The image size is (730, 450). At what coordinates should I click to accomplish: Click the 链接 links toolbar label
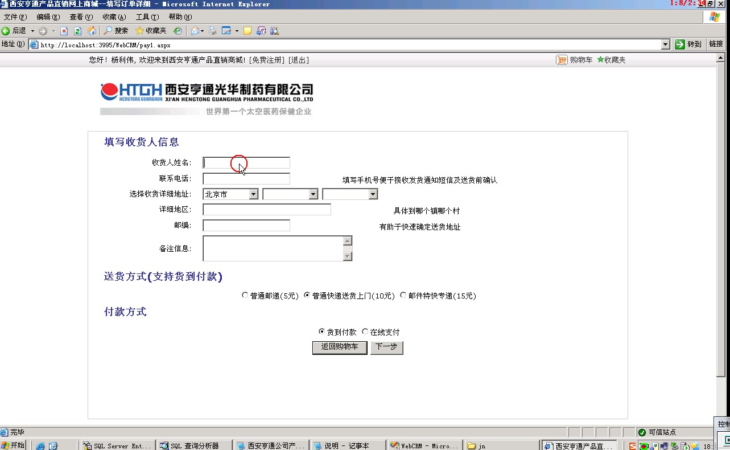tap(716, 44)
